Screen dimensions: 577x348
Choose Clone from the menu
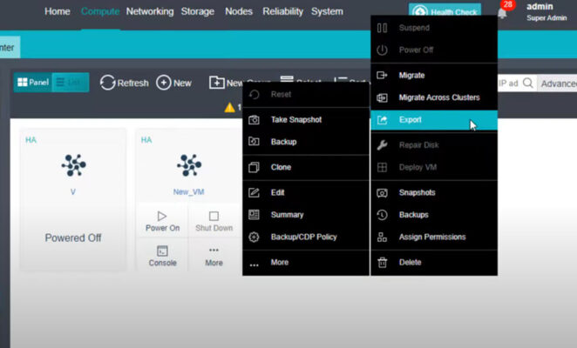[x=306, y=167]
